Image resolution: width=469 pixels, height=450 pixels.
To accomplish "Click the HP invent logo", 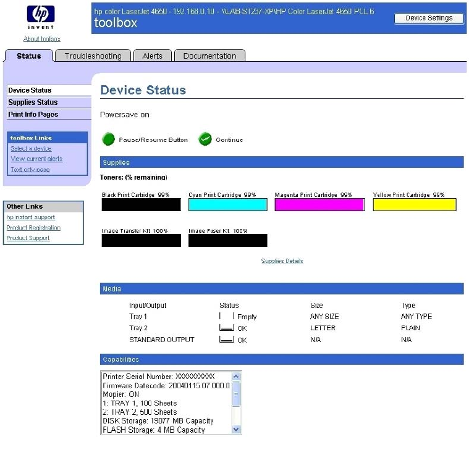I will click(x=41, y=17).
